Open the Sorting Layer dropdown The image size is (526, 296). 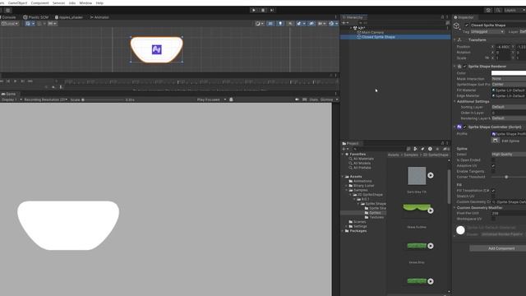pyautogui.click(x=509, y=107)
